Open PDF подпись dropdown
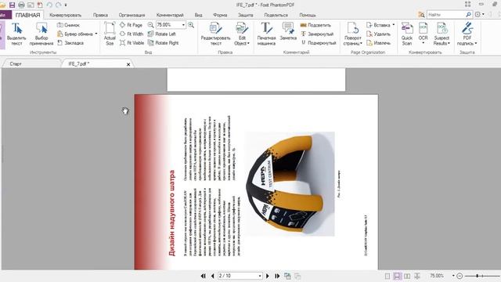The width and height of the screenshot is (501, 282). click(475, 44)
